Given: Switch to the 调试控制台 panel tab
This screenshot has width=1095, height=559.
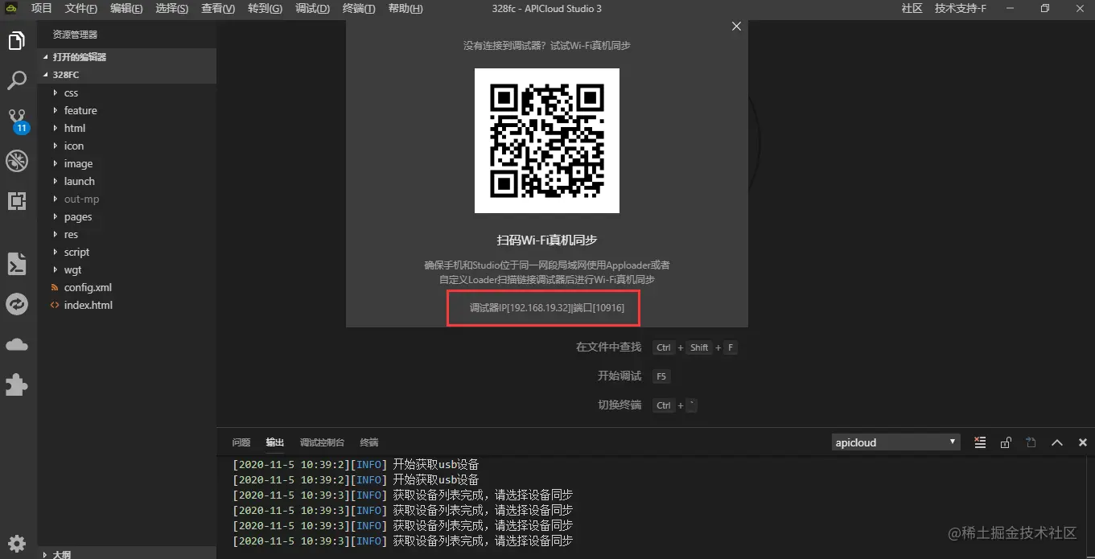Looking at the screenshot, I should pos(322,442).
